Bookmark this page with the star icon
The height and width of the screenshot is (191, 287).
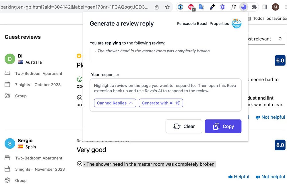coord(167,7)
